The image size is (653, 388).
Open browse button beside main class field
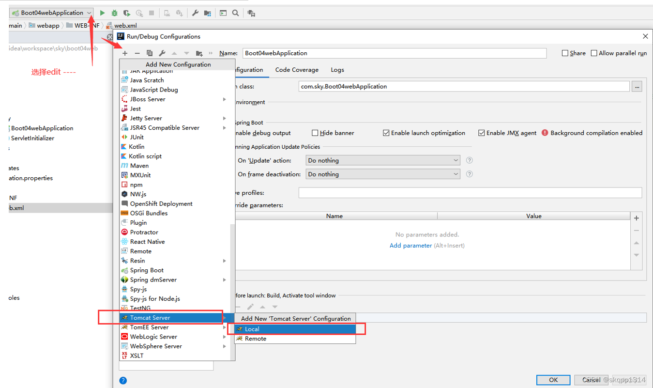pos(637,87)
